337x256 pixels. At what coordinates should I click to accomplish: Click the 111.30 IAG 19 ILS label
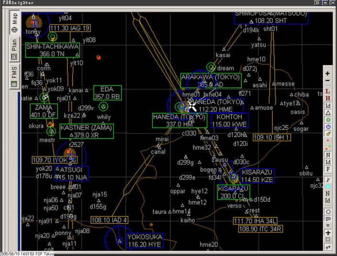pos(70,28)
